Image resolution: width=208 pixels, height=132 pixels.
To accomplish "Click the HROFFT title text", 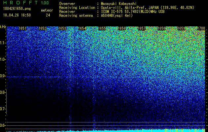I will (x=21, y=3).
